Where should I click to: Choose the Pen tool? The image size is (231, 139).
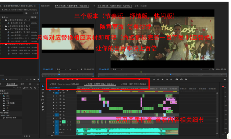point(43,103)
